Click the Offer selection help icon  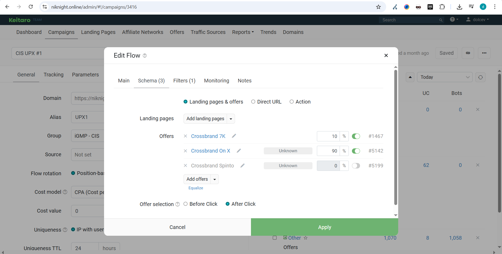[x=178, y=204]
